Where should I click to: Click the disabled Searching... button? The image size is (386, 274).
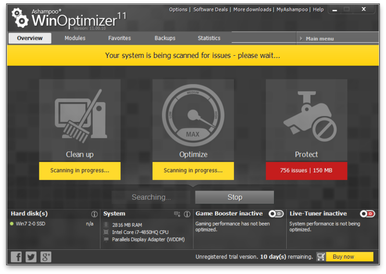coord(151,197)
